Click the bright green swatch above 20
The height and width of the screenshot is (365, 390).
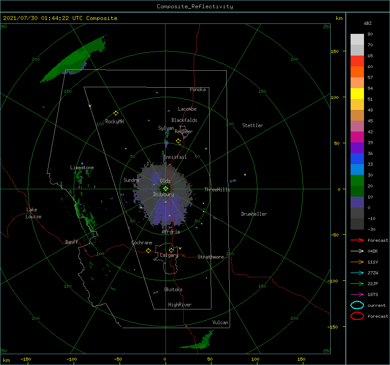pos(357,180)
